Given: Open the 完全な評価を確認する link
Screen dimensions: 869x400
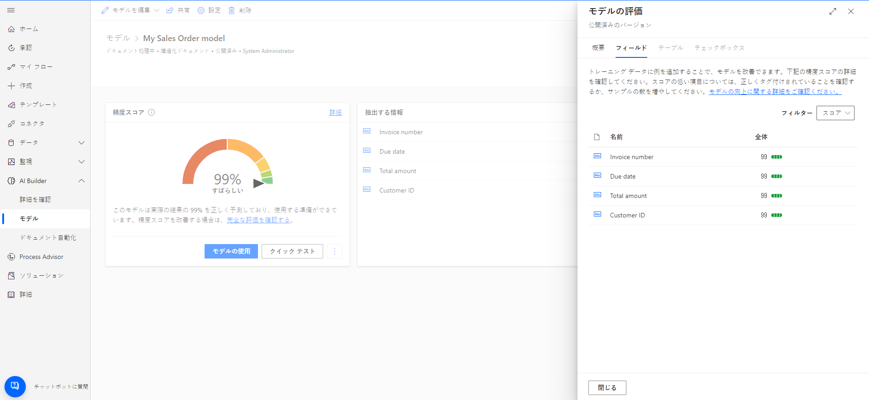Looking at the screenshot, I should coord(258,220).
